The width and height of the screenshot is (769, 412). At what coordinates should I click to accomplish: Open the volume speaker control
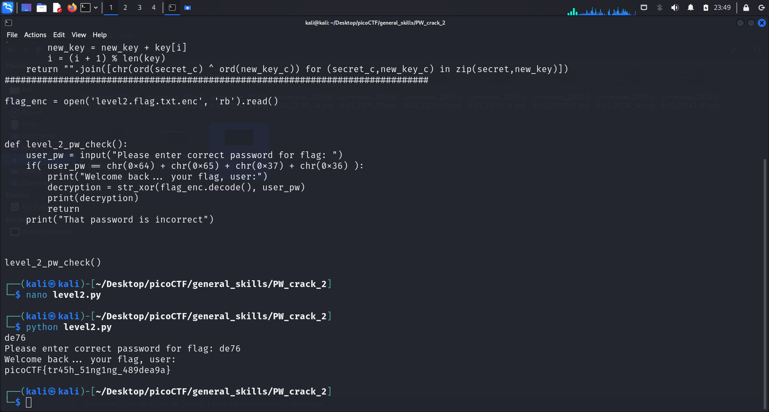pyautogui.click(x=675, y=8)
